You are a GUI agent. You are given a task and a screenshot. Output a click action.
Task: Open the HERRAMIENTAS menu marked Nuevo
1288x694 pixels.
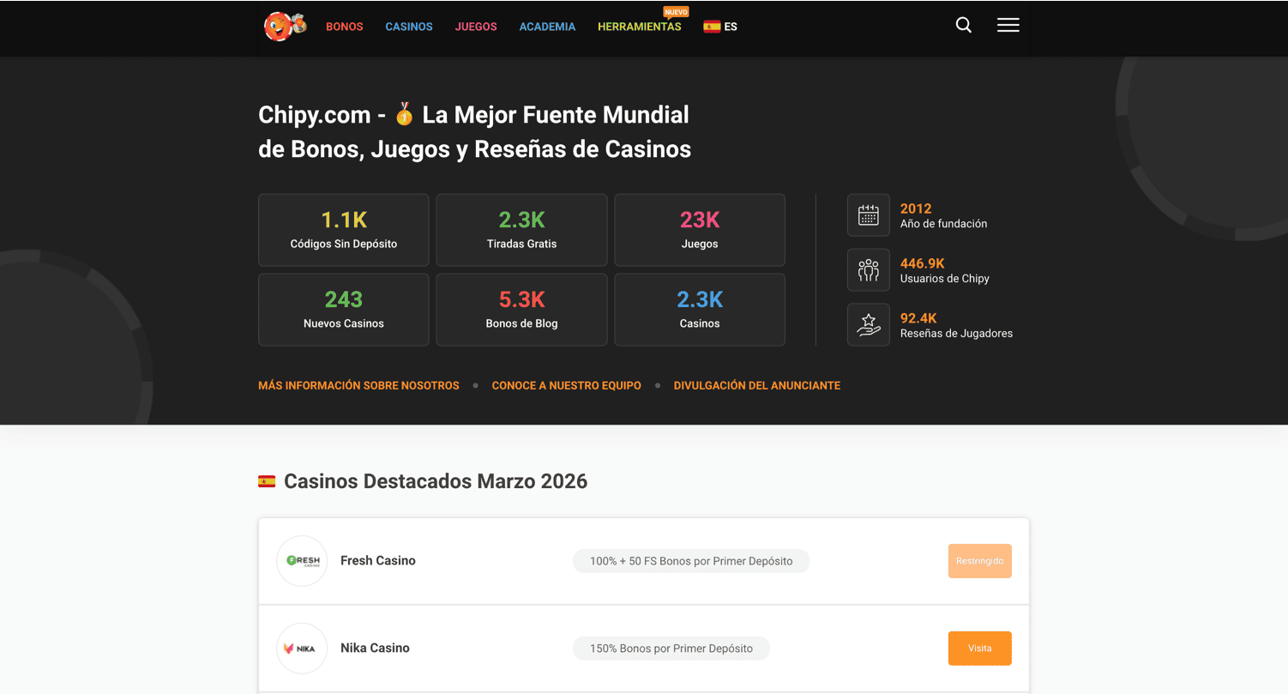click(639, 27)
